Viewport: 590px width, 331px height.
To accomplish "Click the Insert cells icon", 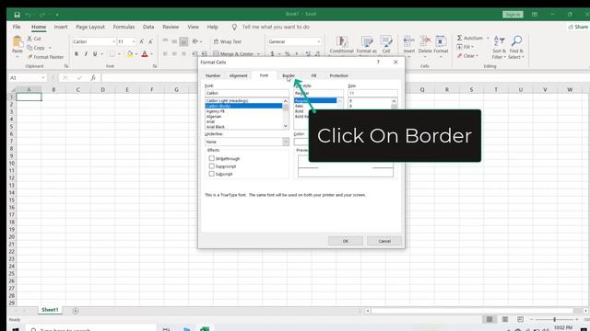I will pos(409,40).
